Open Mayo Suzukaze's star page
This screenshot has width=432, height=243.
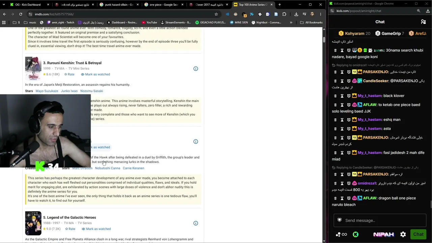pyautogui.click(x=47, y=91)
